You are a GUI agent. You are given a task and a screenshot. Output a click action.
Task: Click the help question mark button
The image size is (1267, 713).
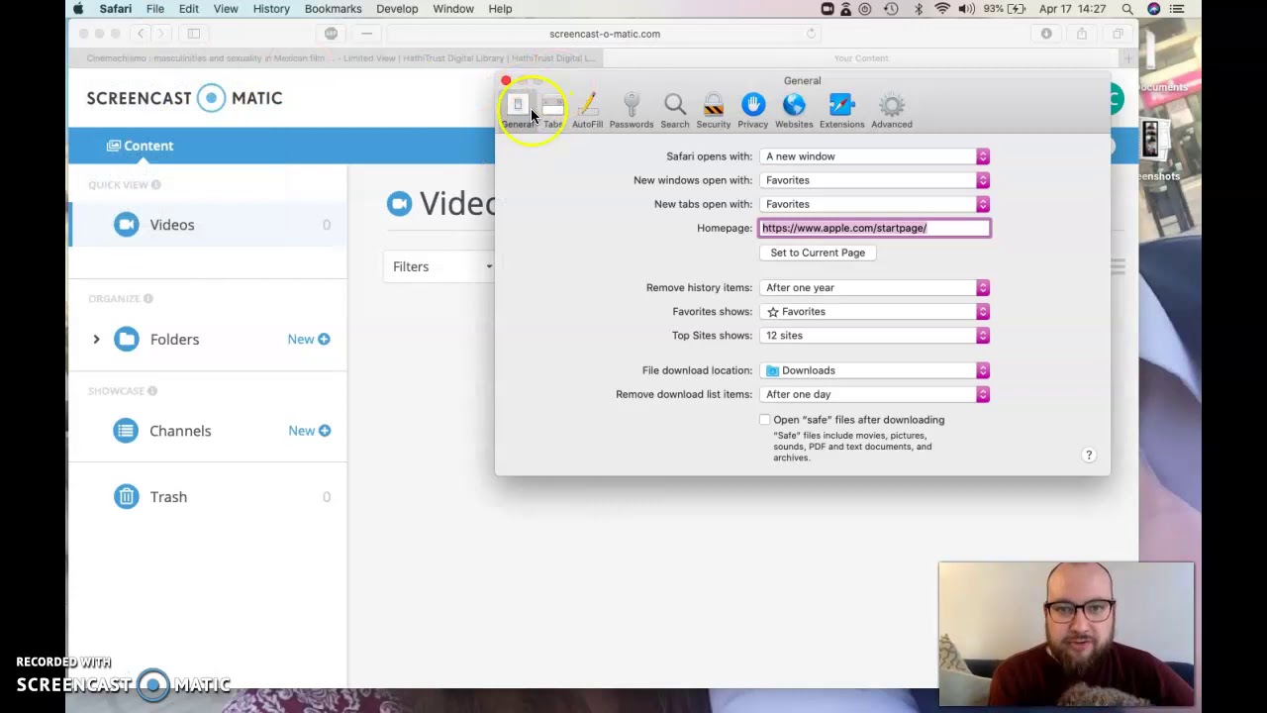point(1089,456)
